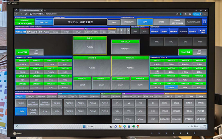Image resolution: width=222 pixels, height=139 pixels.
Task: Click the NHK button
Action: [156, 42]
